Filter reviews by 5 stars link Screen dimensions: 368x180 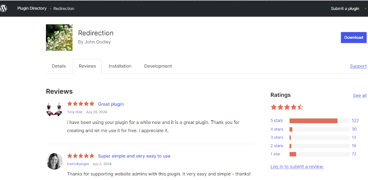pyautogui.click(x=277, y=121)
